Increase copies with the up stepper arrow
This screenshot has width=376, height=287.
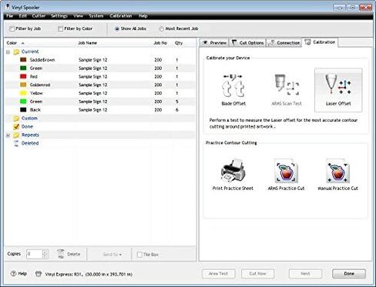(x=45, y=252)
